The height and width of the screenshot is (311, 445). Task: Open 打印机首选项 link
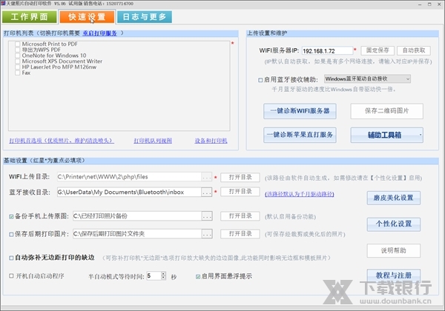tap(62, 141)
